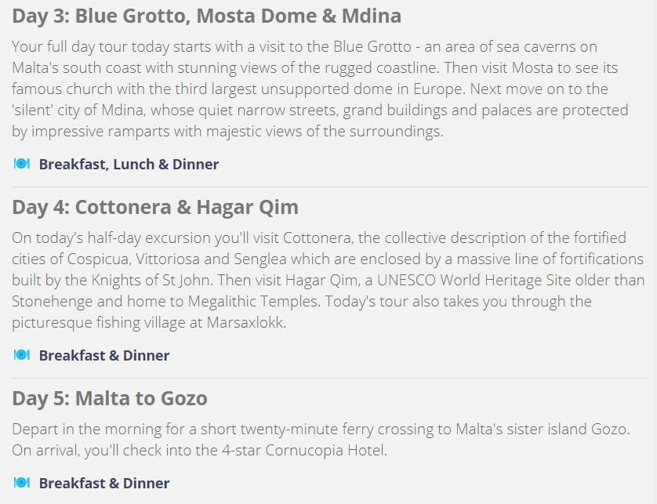
Task: Click the meal plate icon under Day 3
Action: pos(22,163)
